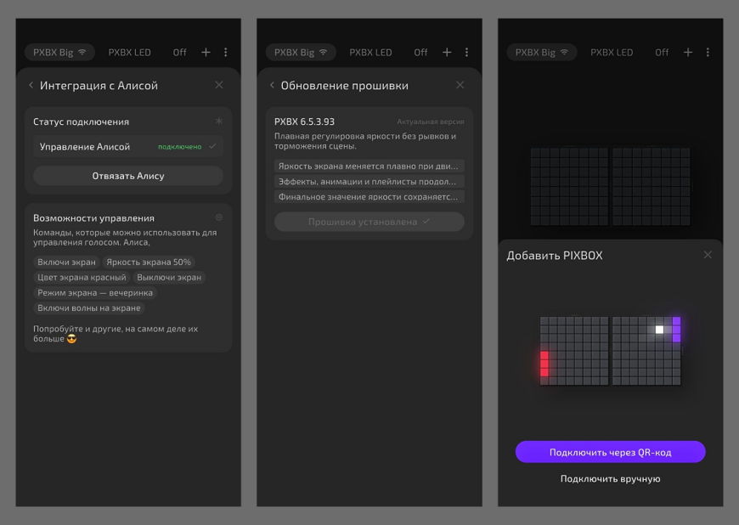Click the plus icon in the right screen header
Viewport: 739px width, 525px height.
(688, 53)
